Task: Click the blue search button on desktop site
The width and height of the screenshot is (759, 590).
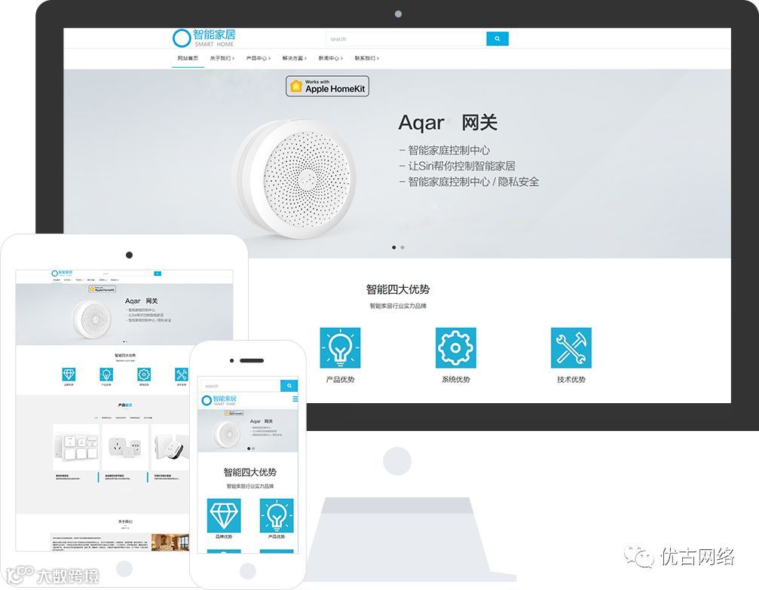Action: tap(497, 38)
